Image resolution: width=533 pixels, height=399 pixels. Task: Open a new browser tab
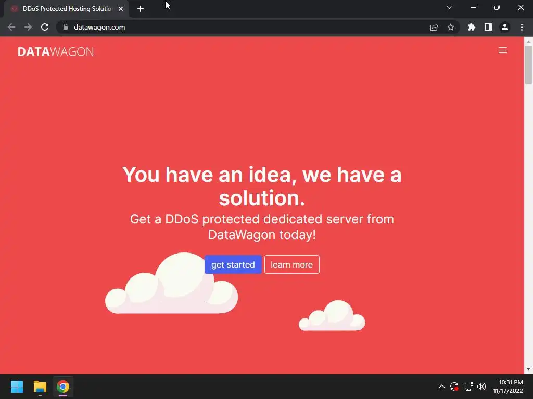click(141, 9)
